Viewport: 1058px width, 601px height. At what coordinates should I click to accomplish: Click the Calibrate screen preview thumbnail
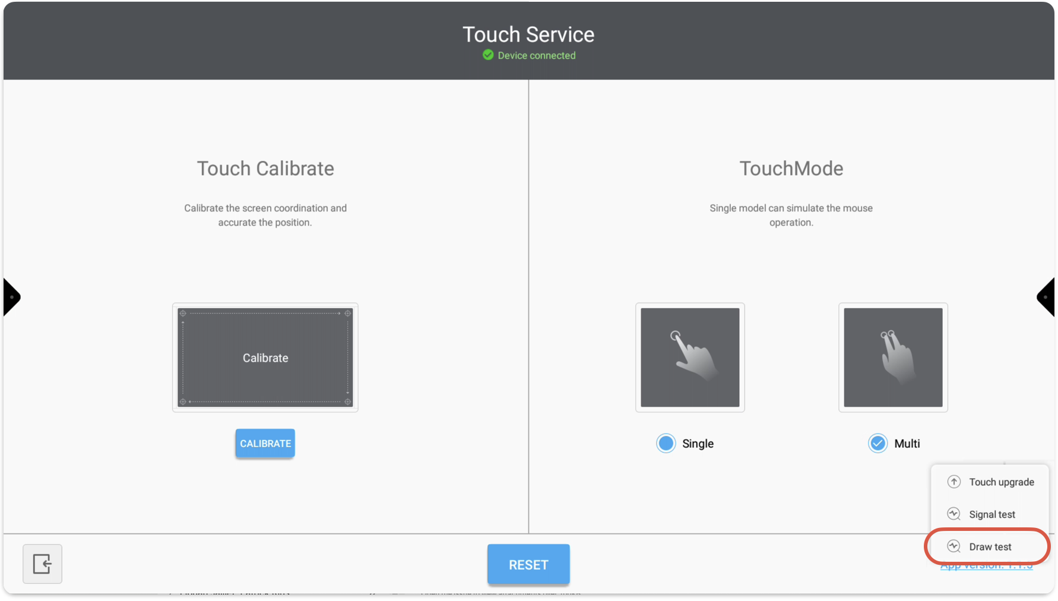(265, 358)
